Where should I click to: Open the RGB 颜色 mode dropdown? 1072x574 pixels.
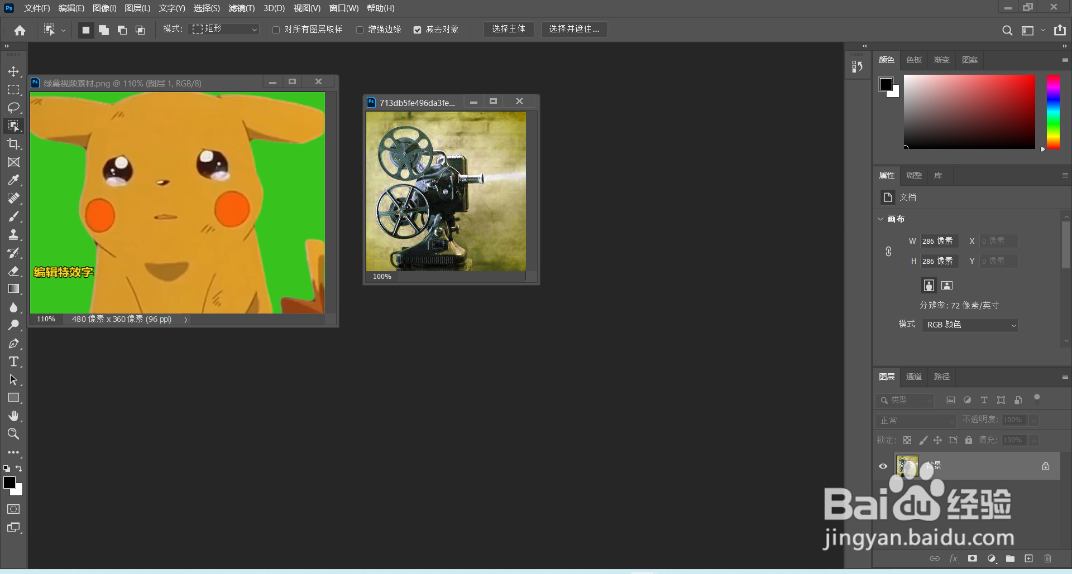(x=970, y=325)
